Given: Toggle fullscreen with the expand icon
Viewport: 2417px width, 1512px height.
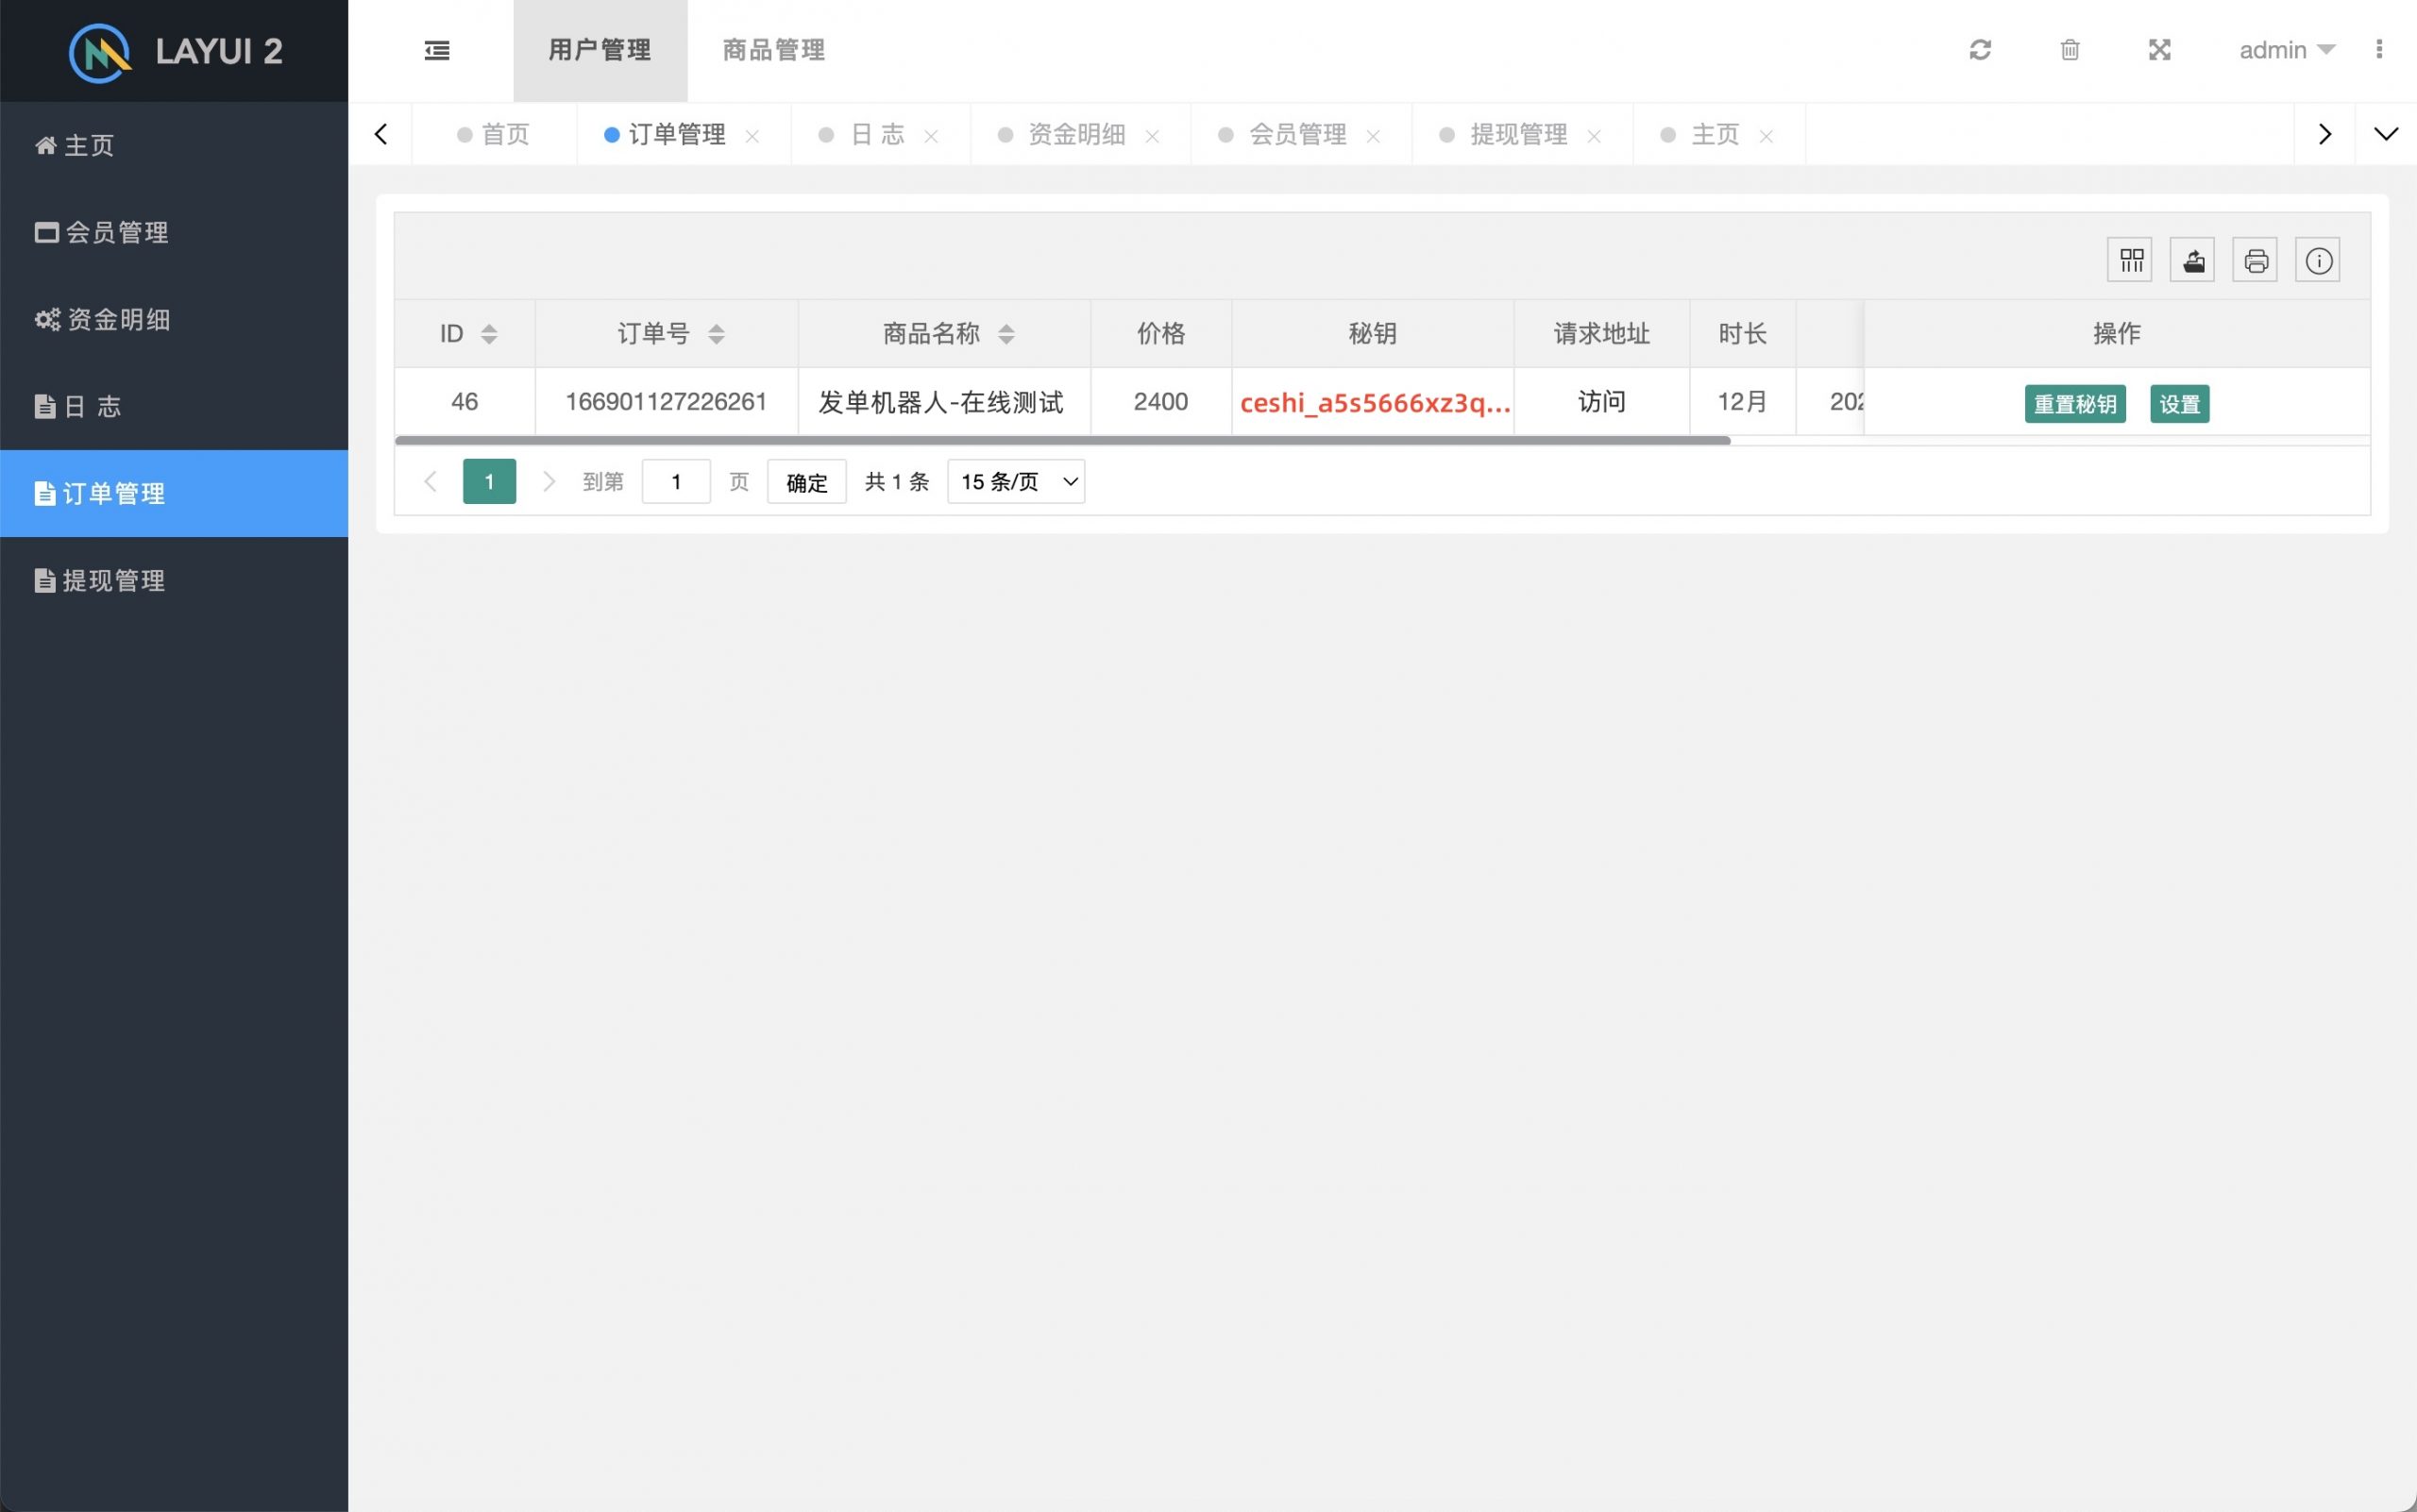Looking at the screenshot, I should (x=2159, y=50).
